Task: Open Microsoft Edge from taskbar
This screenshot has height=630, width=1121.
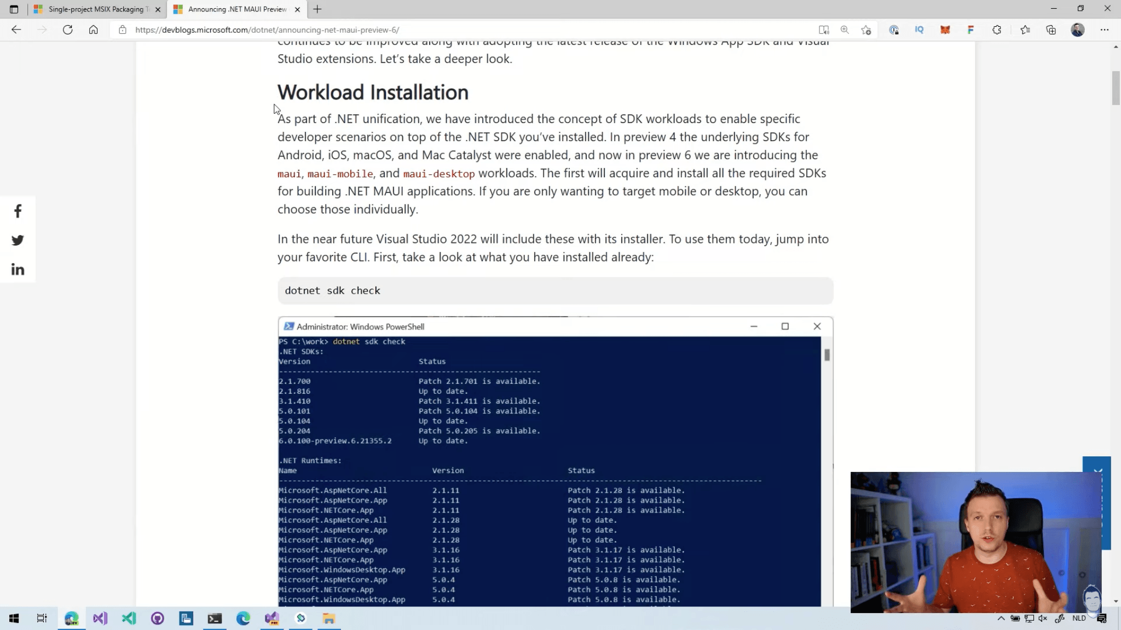Action: point(243,619)
